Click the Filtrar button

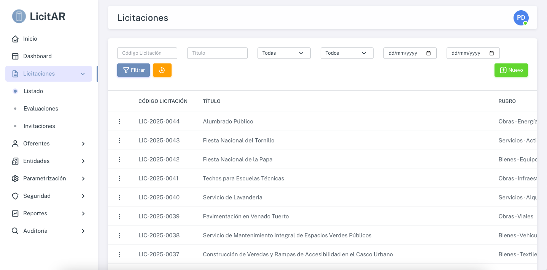(134, 70)
